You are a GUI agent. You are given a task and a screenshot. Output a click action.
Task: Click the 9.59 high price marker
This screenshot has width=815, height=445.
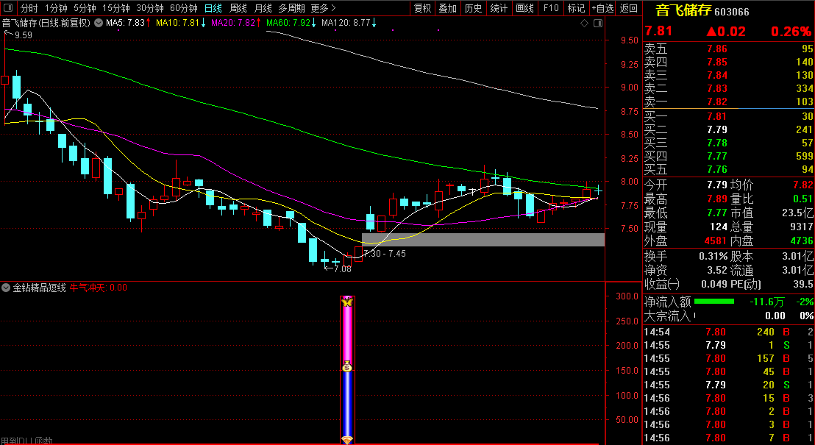coord(18,35)
